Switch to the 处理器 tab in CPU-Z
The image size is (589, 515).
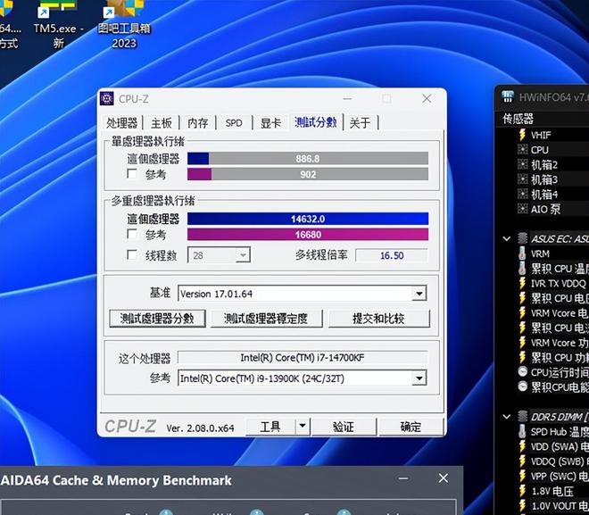(121, 123)
